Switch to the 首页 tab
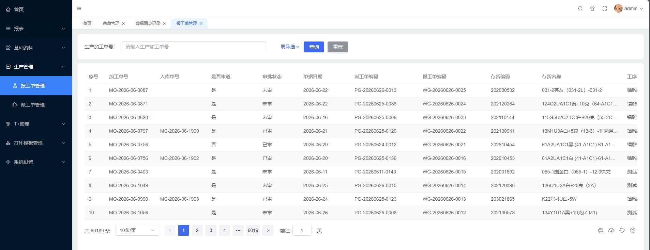The image size is (650, 250). point(87,23)
